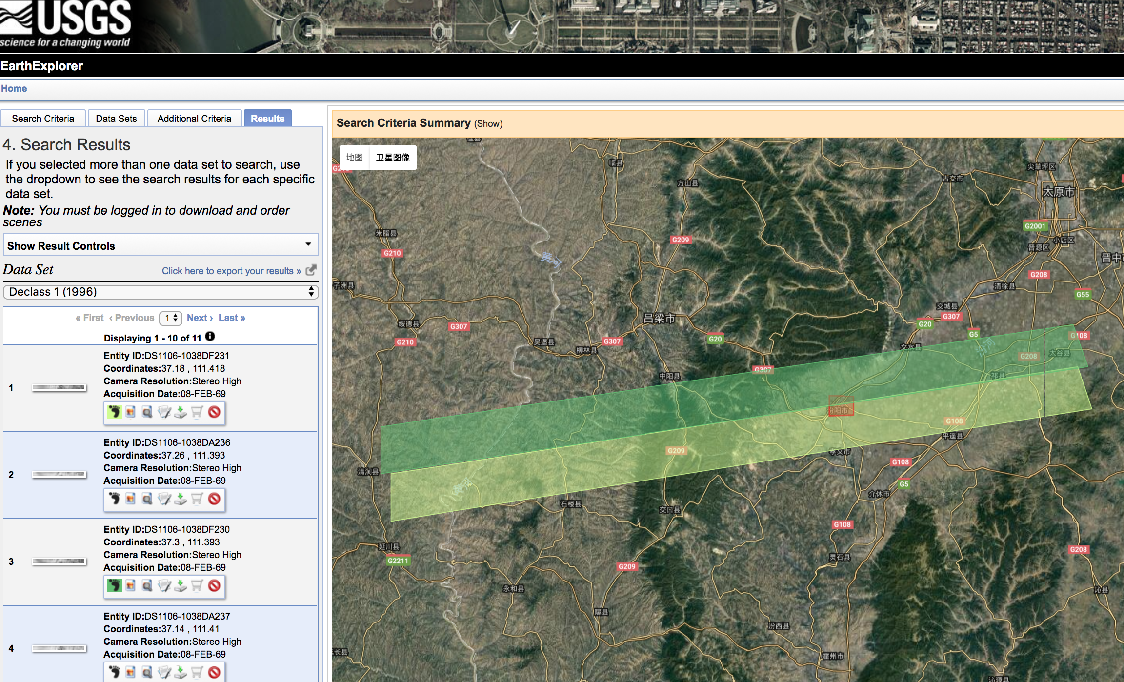Add result DS1106-1038DF230 to order cart
Image resolution: width=1124 pixels, height=682 pixels.
tap(197, 585)
